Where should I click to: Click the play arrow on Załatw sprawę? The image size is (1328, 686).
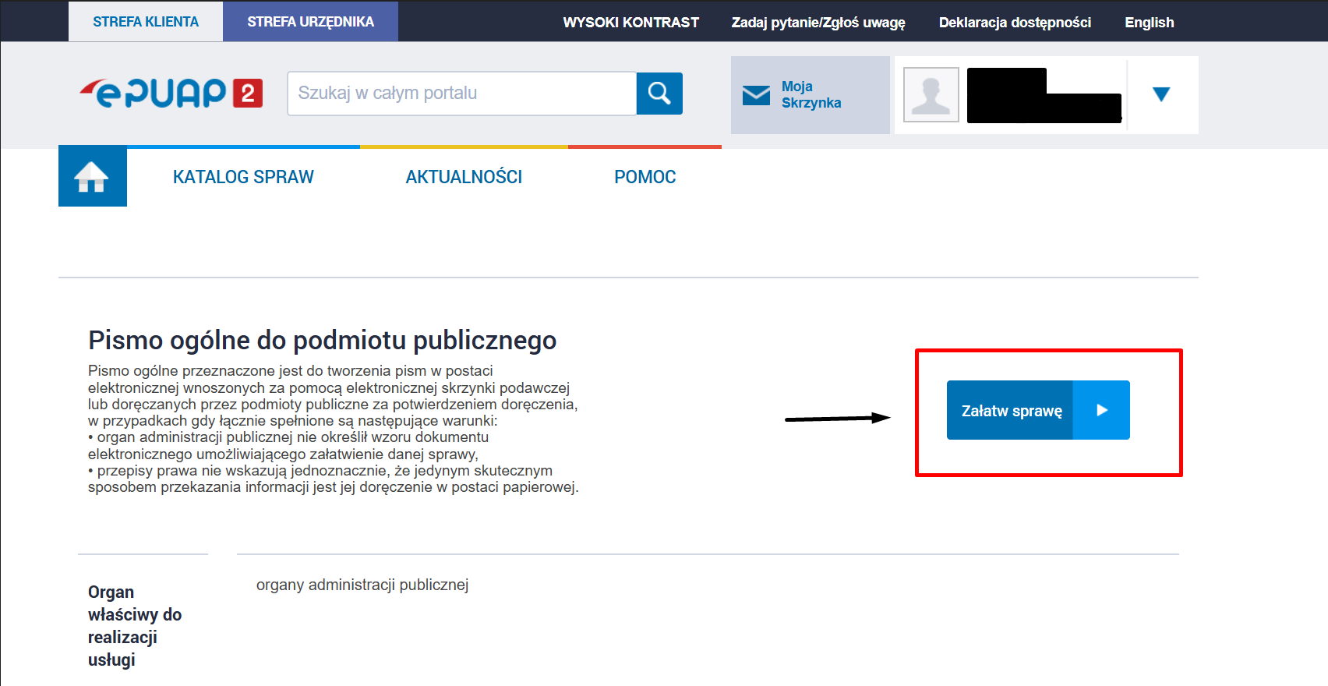pos(1101,410)
